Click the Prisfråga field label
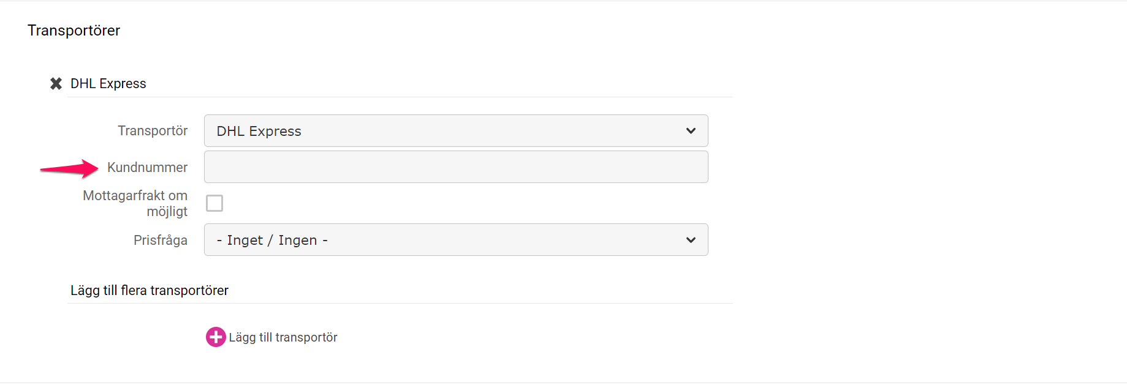Image resolution: width=1127 pixels, height=385 pixels. pyautogui.click(x=161, y=240)
